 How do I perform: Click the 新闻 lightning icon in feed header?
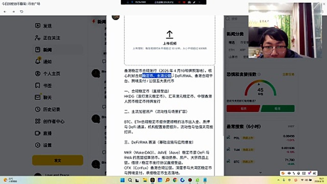tap(94, 22)
